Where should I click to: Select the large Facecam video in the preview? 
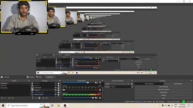point(24,17)
